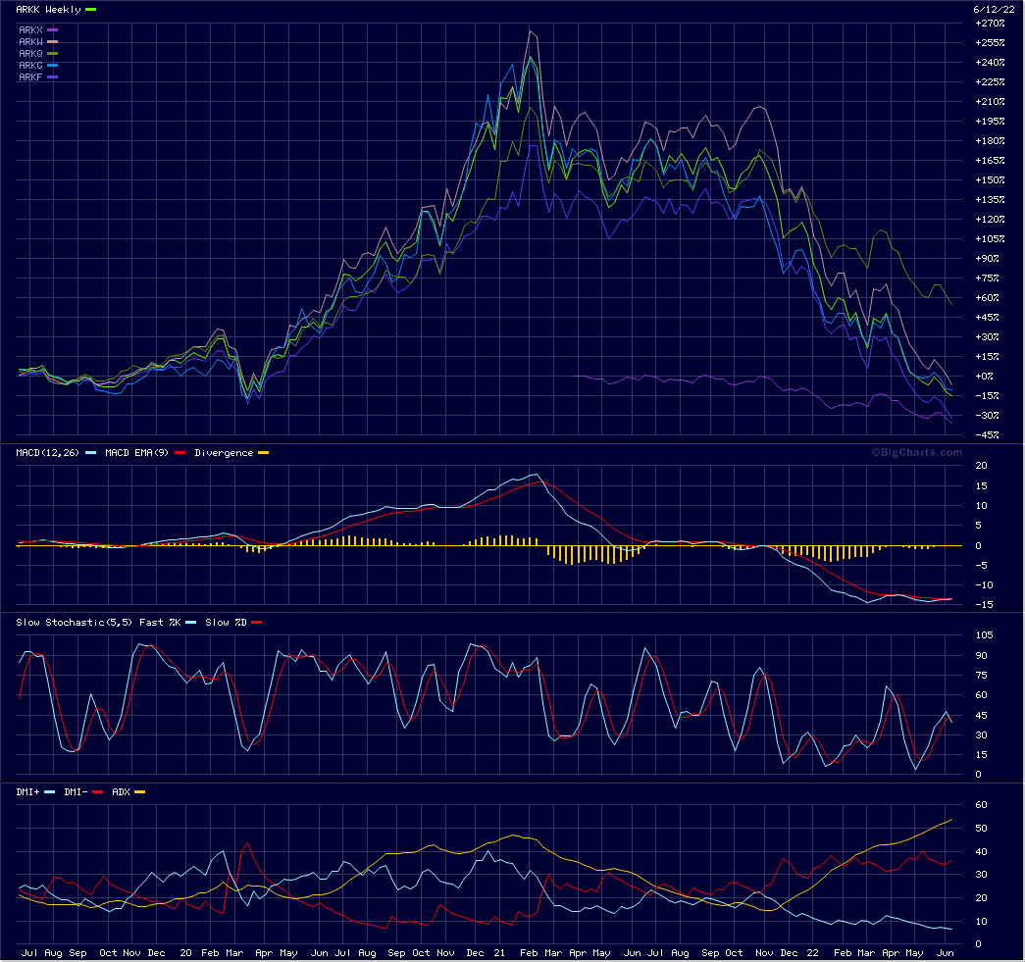The height and width of the screenshot is (962, 1025).
Task: Click the yellow swatch after ADX
Action: point(140,792)
